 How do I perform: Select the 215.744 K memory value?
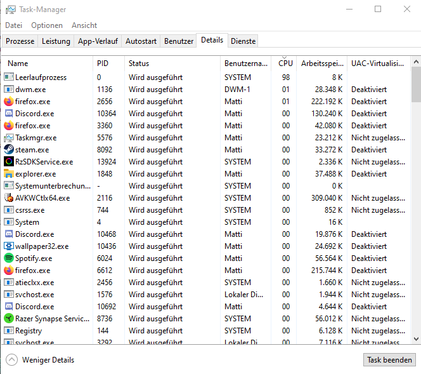(x=327, y=270)
